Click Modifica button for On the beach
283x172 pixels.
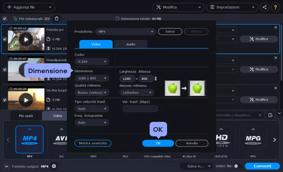coord(259,100)
